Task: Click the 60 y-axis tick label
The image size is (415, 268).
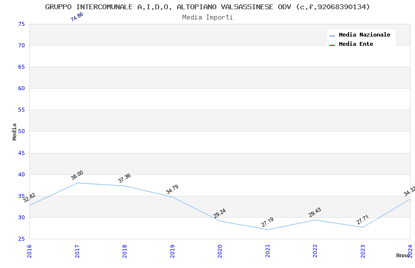Action: 21,88
